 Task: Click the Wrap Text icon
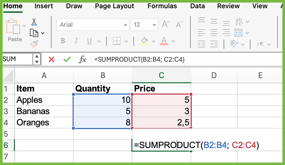tap(239, 22)
